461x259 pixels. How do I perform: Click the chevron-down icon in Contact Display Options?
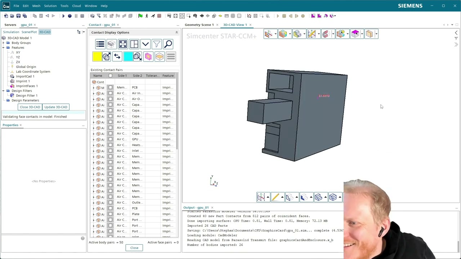pos(145,44)
